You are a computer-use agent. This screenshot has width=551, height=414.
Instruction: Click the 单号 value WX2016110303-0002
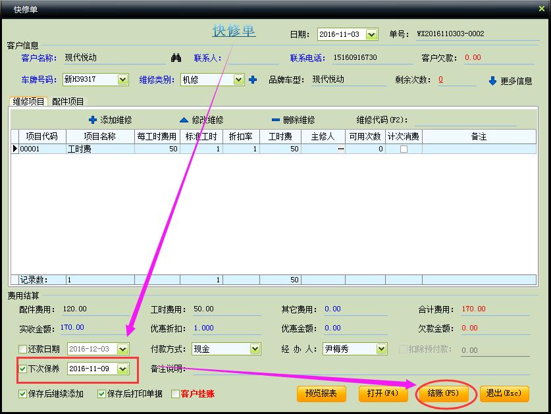[450, 34]
